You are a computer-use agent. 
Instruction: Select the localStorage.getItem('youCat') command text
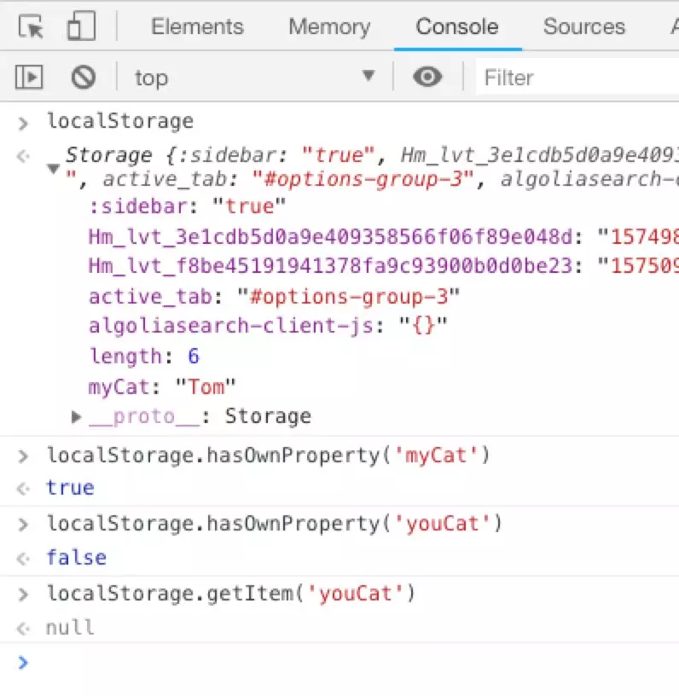click(230, 593)
